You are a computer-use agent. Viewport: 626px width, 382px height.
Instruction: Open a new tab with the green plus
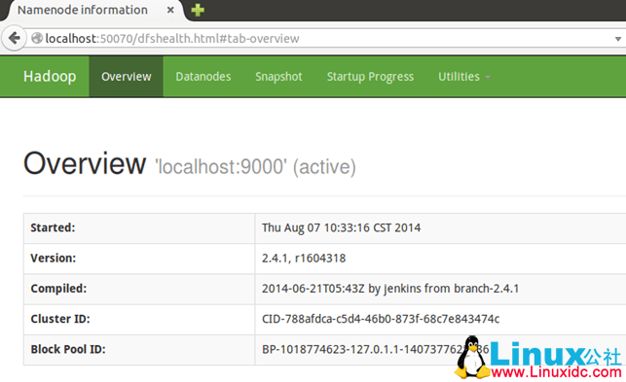tap(198, 10)
